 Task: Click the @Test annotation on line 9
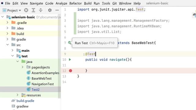coord(90,54)
